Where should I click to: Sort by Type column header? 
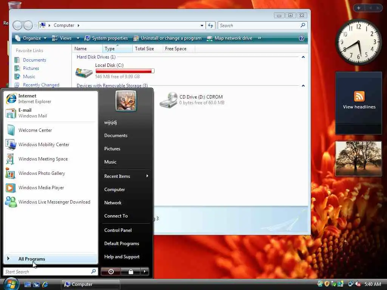click(117, 49)
